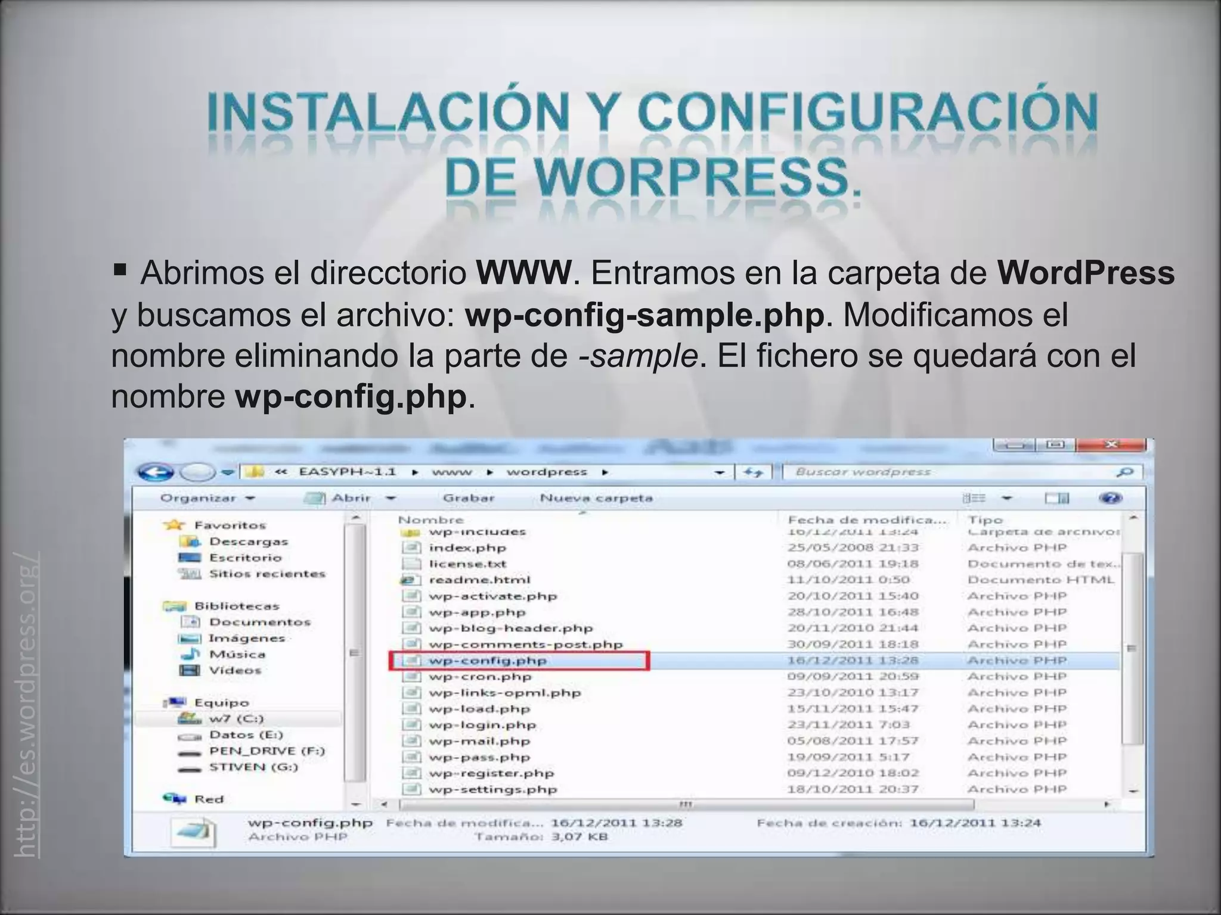This screenshot has width=1221, height=915.
Task: Click into the Buscar wordpress search field
Action: click(x=948, y=472)
